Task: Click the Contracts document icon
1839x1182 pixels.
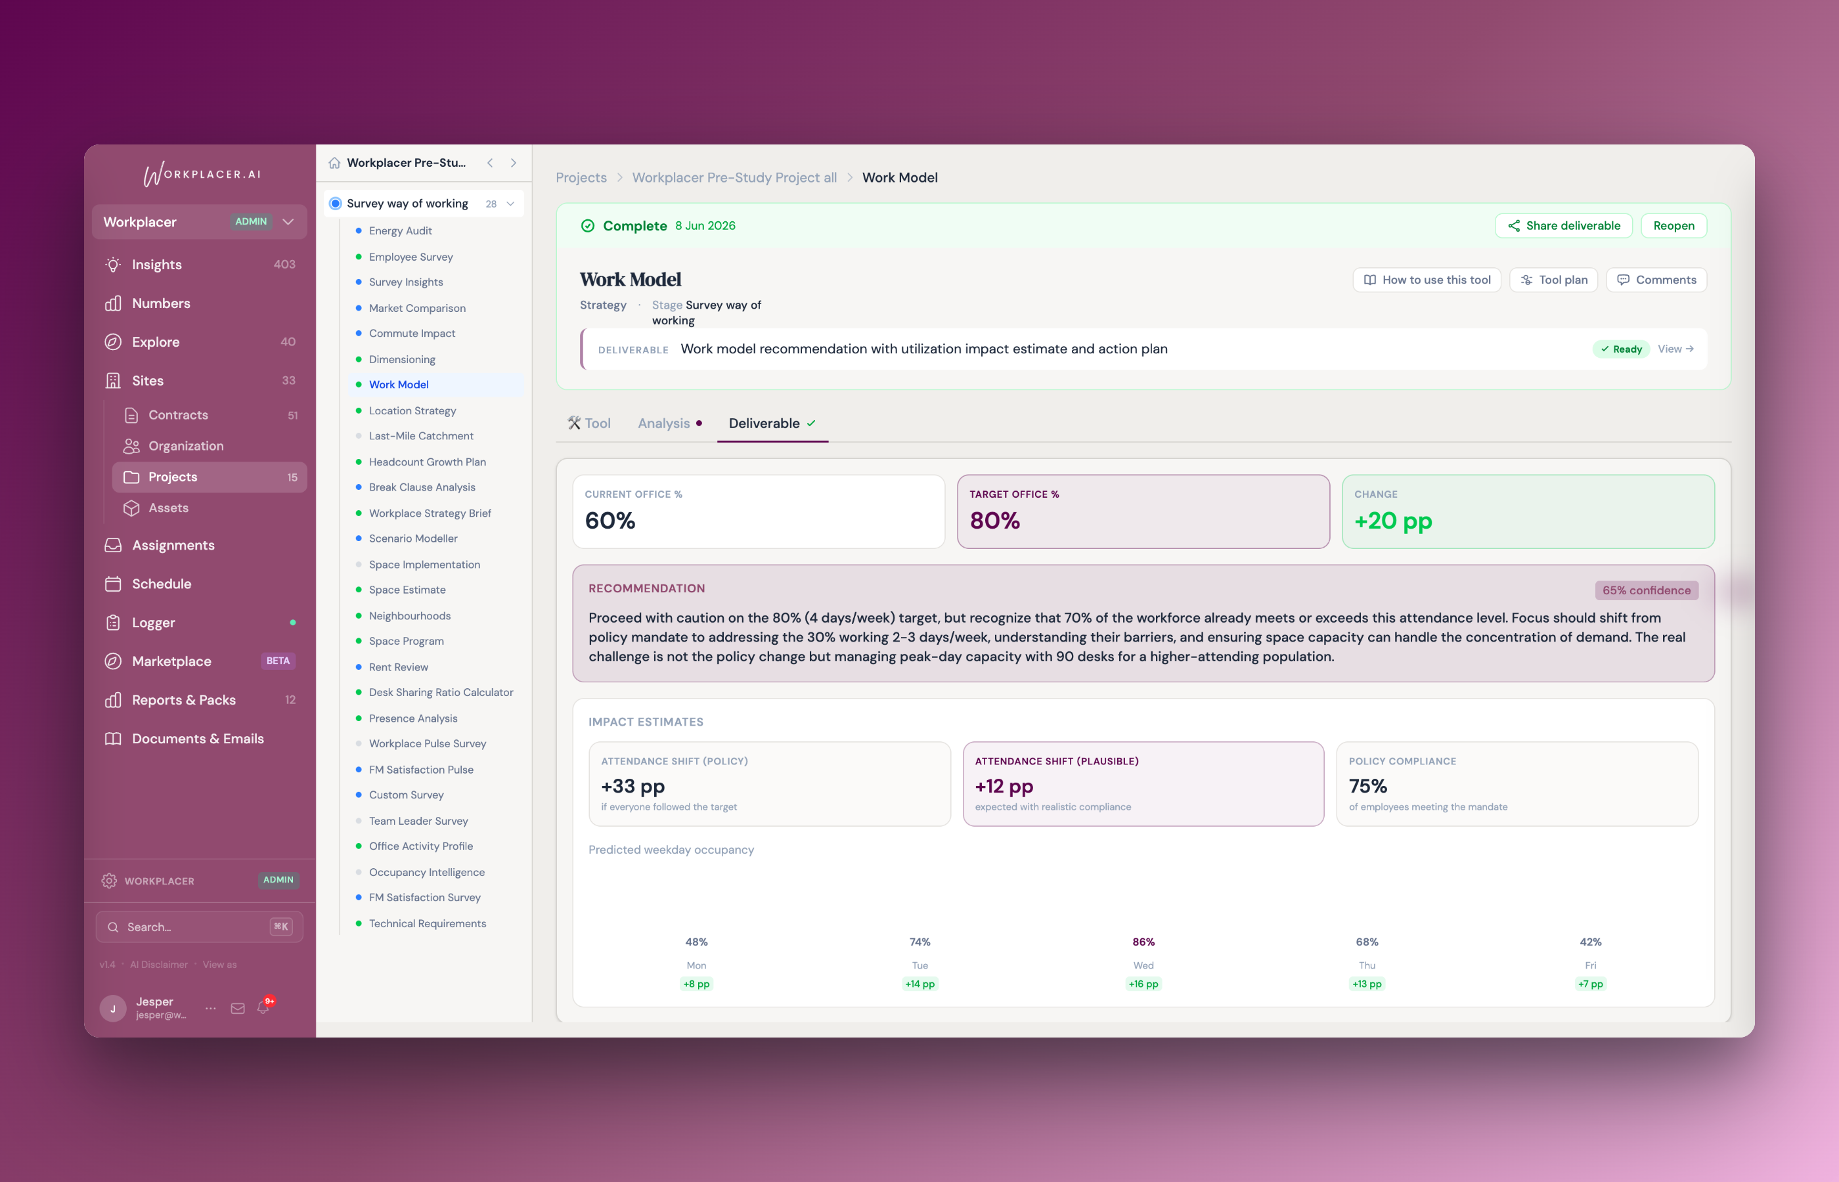Action: 131,415
